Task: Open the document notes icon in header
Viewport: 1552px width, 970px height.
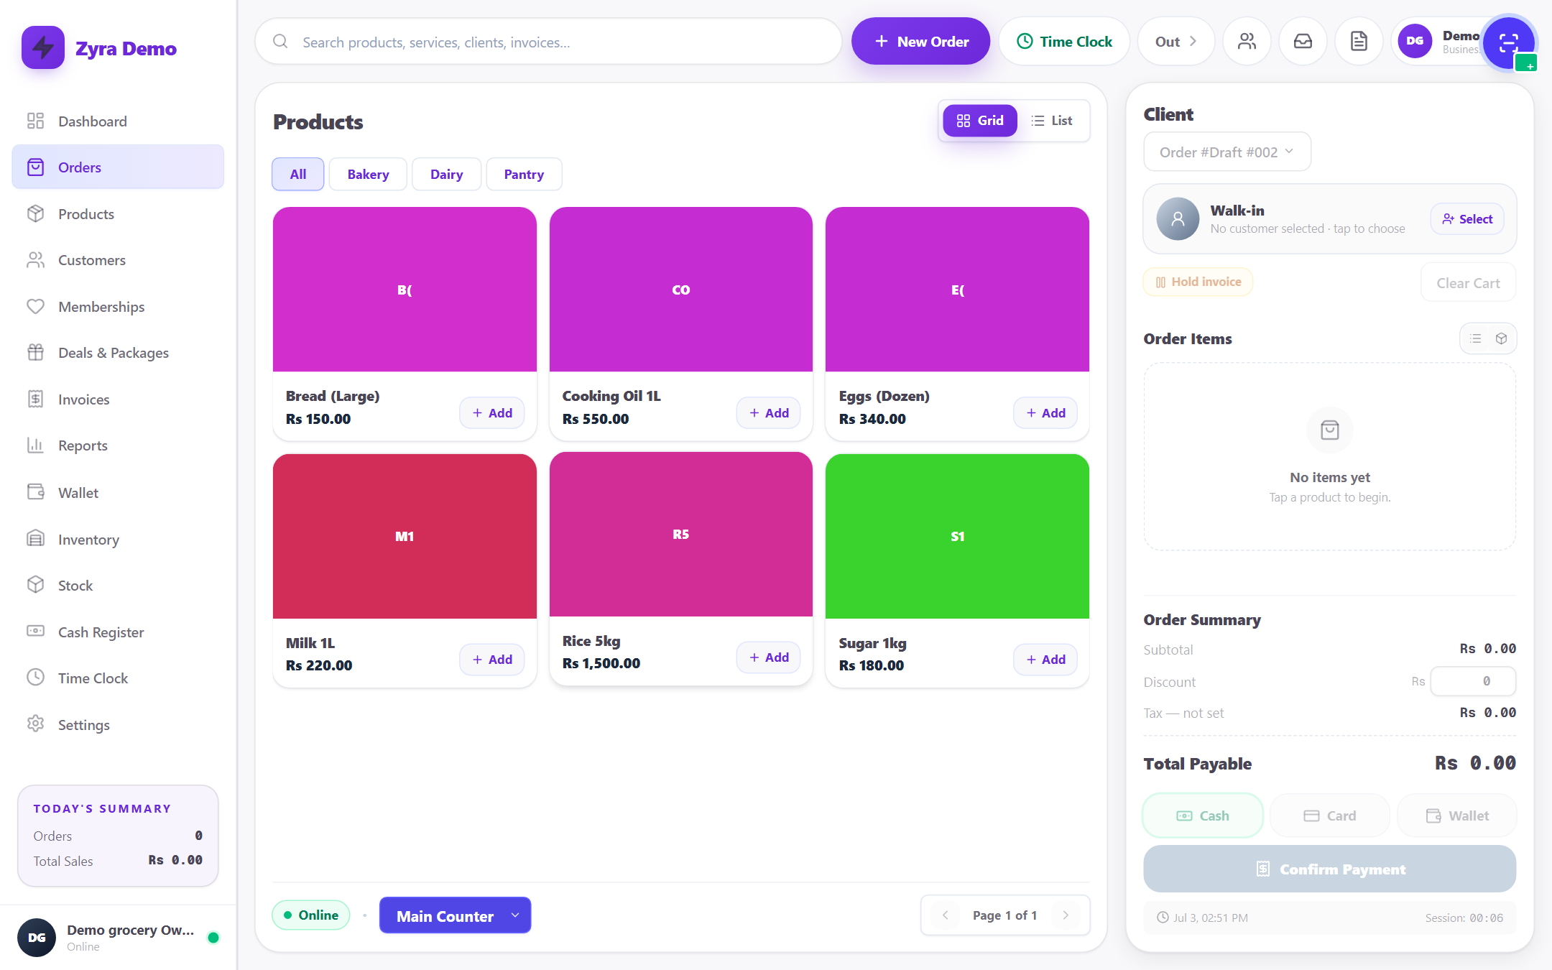Action: 1359,42
